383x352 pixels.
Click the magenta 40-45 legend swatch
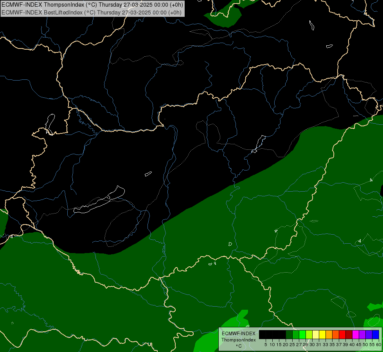point(356,334)
